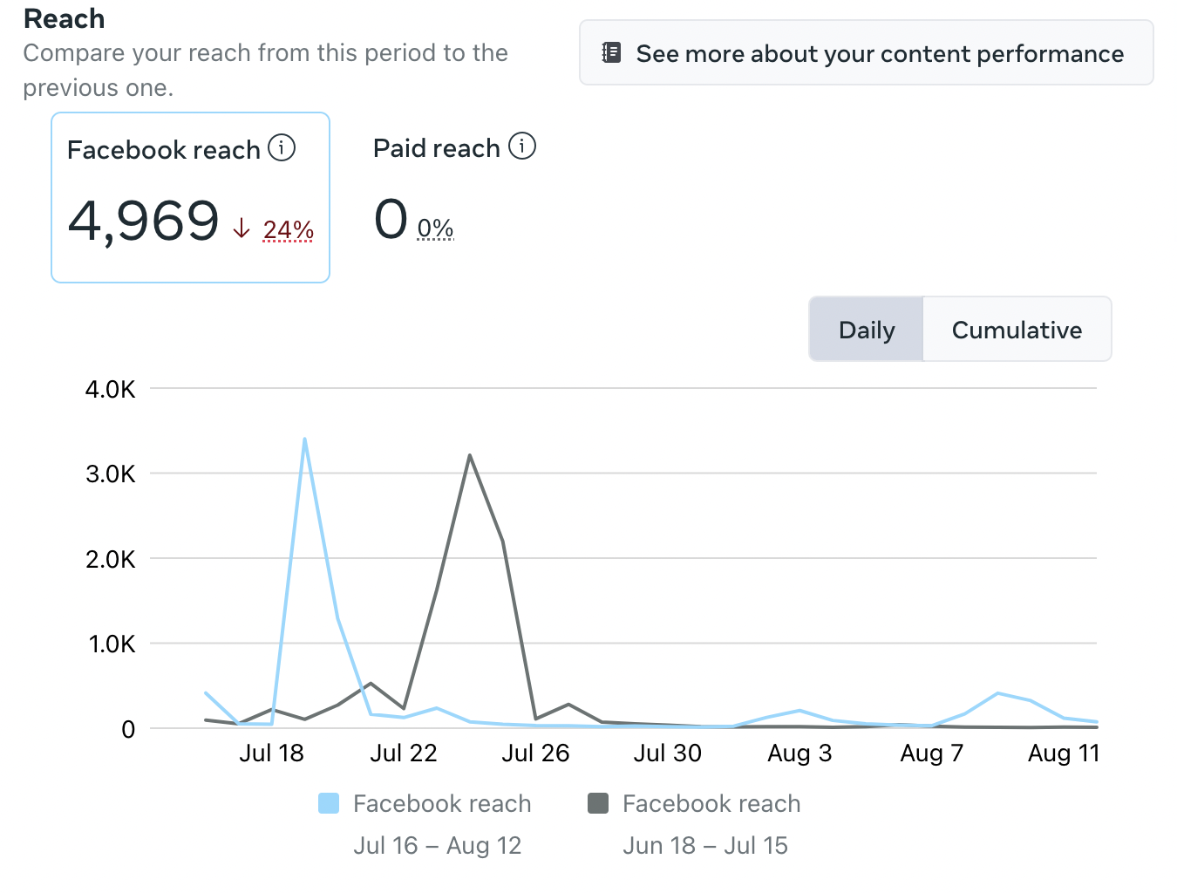
Task: Switch chart to Cumulative view
Action: [x=1017, y=330]
